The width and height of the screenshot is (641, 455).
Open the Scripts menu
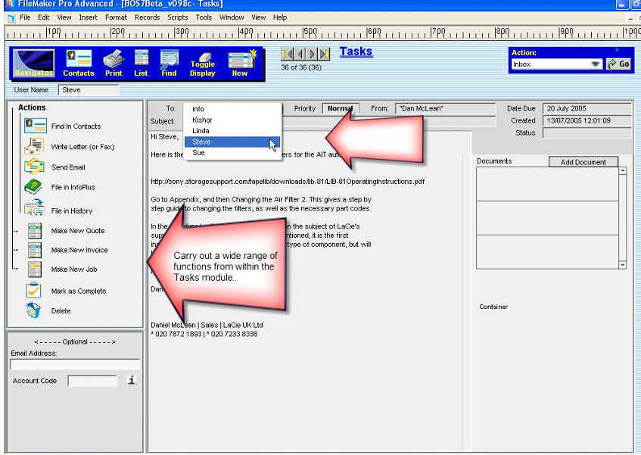(x=177, y=17)
